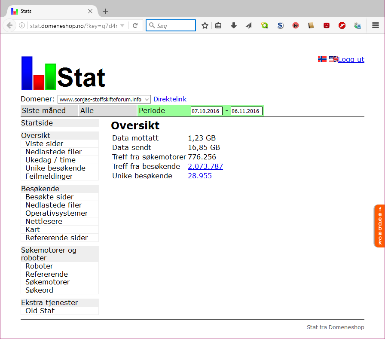Open Startside in the sidebar
This screenshot has width=385, height=339.
coord(60,123)
